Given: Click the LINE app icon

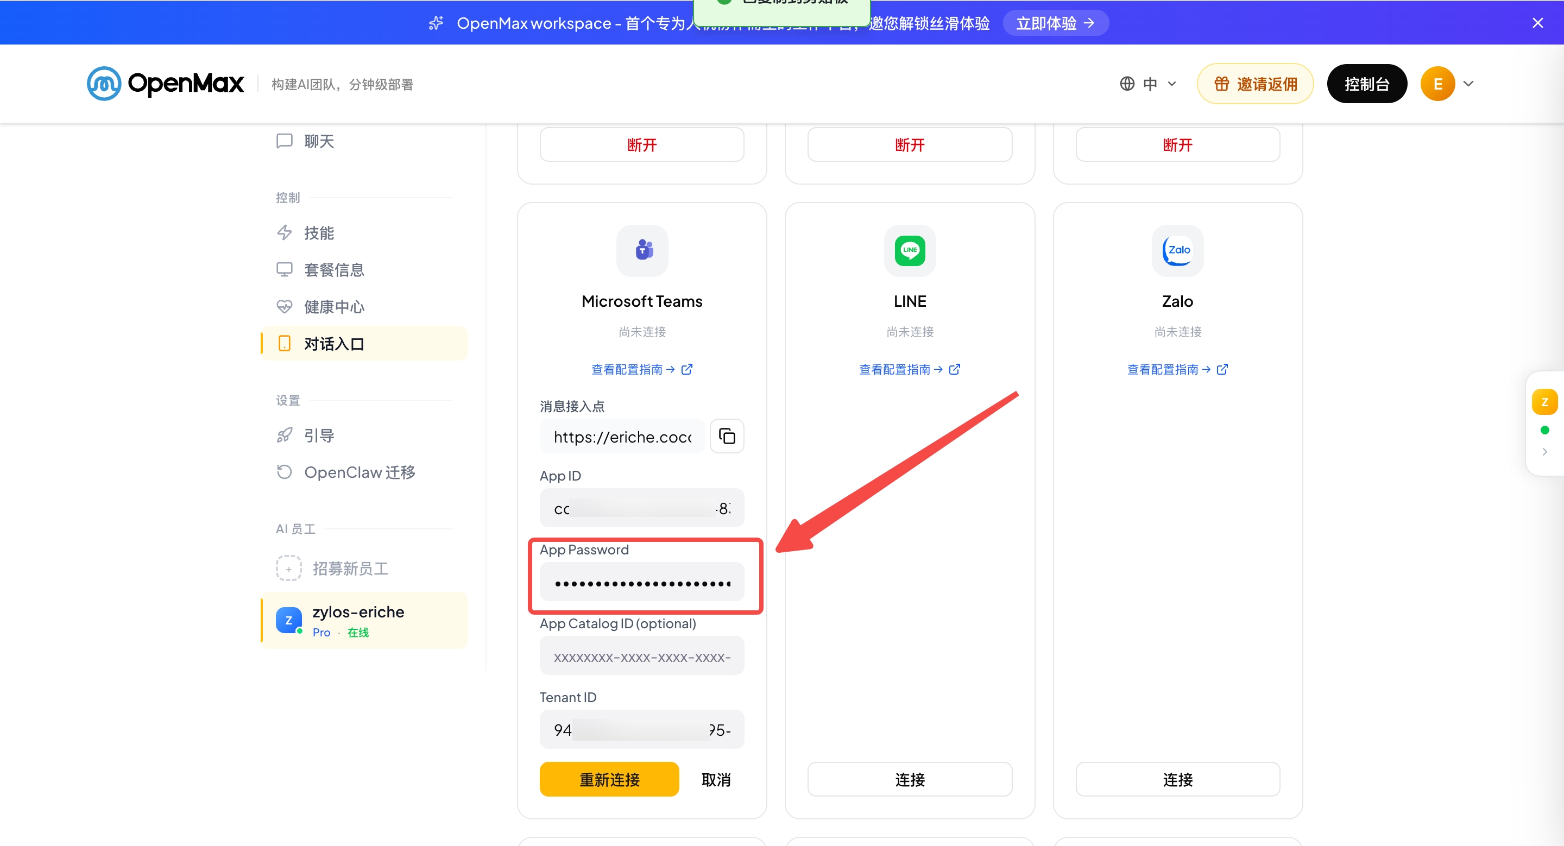Looking at the screenshot, I should point(910,250).
